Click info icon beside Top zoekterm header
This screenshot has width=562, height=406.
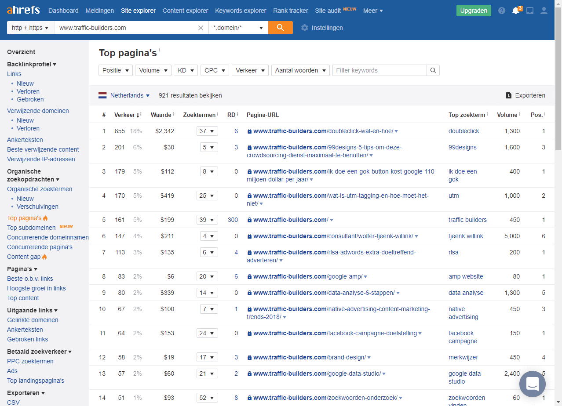pyautogui.click(x=488, y=114)
